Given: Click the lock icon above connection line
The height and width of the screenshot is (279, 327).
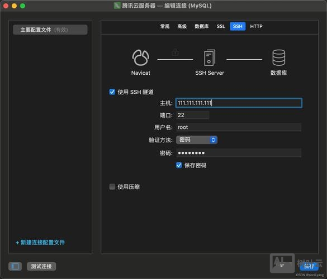Looking at the screenshot, I should 175,52.
